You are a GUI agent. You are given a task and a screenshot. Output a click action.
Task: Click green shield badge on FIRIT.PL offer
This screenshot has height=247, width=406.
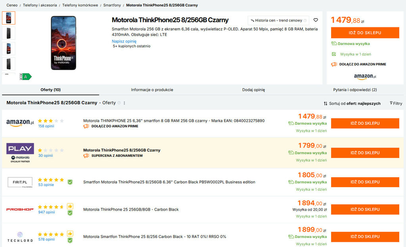[x=70, y=182]
